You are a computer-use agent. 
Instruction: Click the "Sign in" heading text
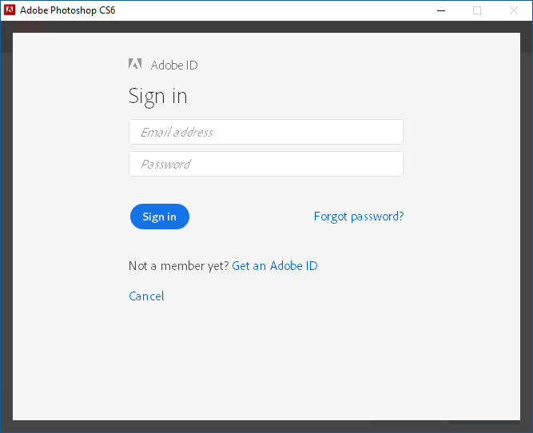[x=157, y=97]
